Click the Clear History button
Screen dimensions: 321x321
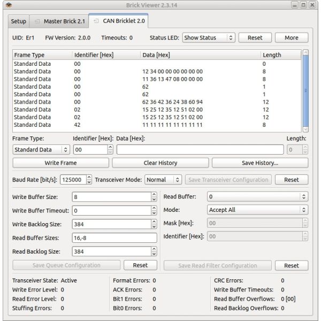[160, 163]
